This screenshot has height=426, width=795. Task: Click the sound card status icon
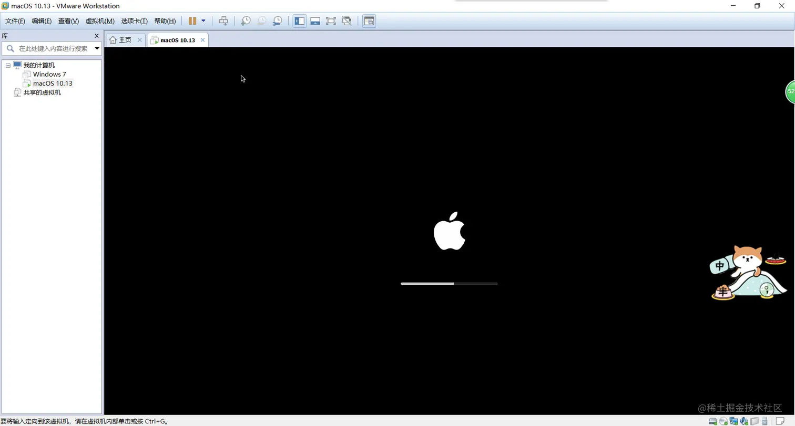point(744,421)
